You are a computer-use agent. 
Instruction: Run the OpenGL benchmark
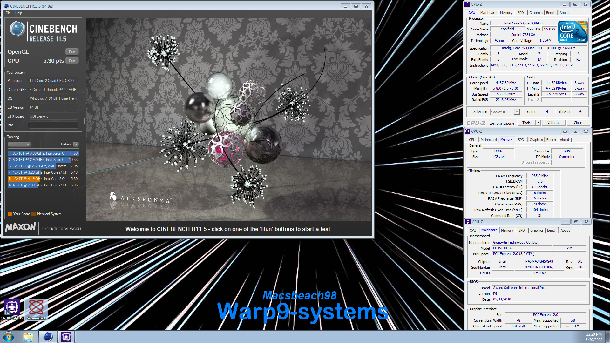[72, 52]
